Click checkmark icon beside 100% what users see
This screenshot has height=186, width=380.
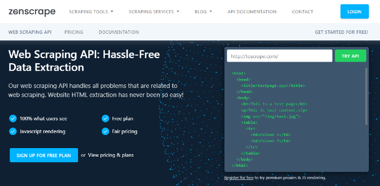[13, 118]
